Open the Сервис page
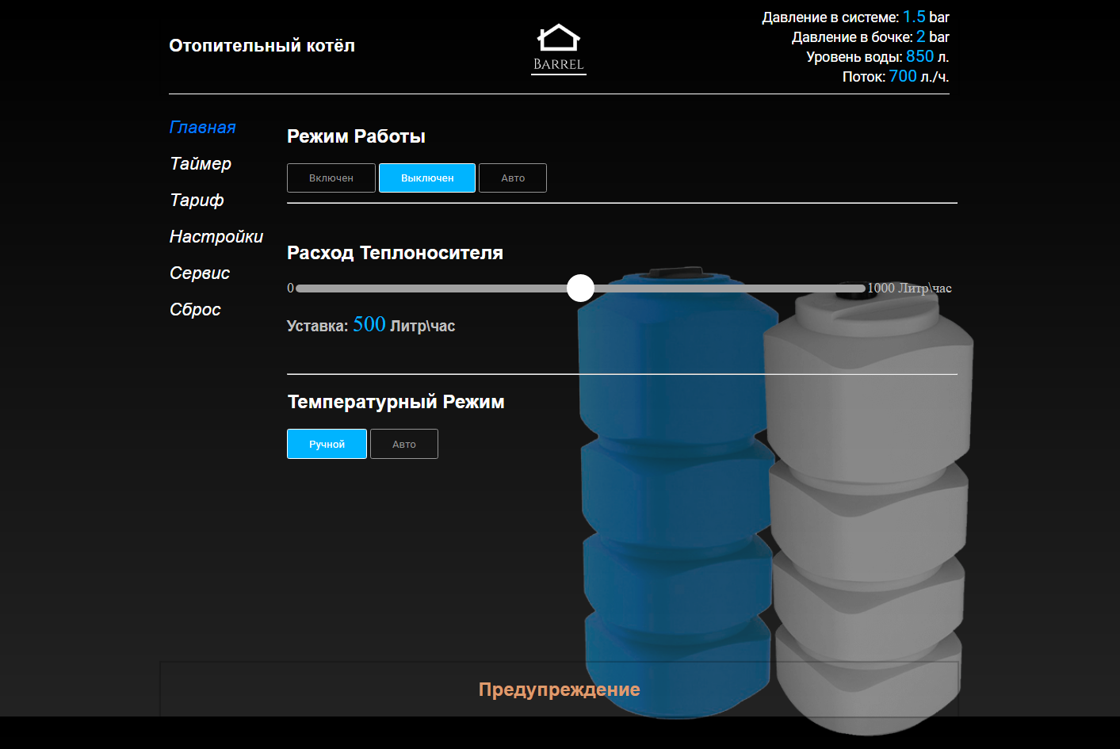 pyautogui.click(x=199, y=273)
